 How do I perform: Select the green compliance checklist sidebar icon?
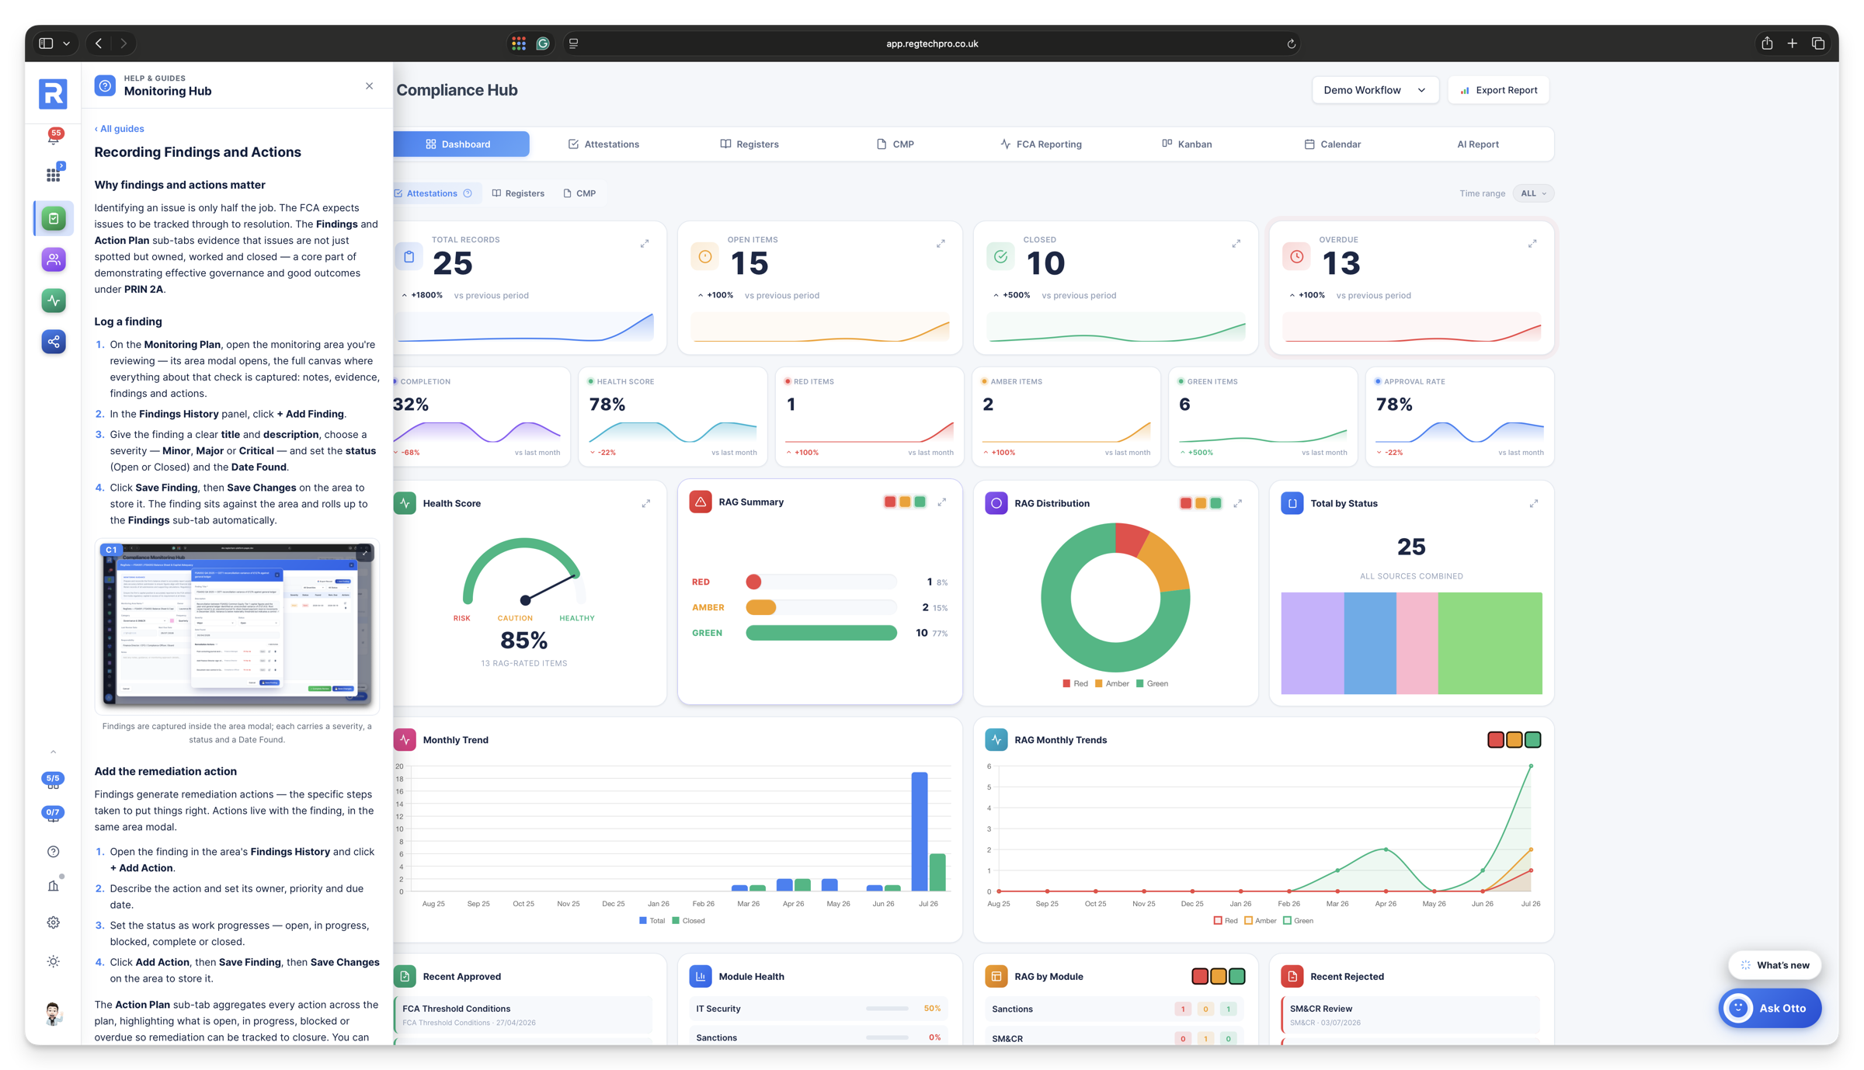click(54, 218)
